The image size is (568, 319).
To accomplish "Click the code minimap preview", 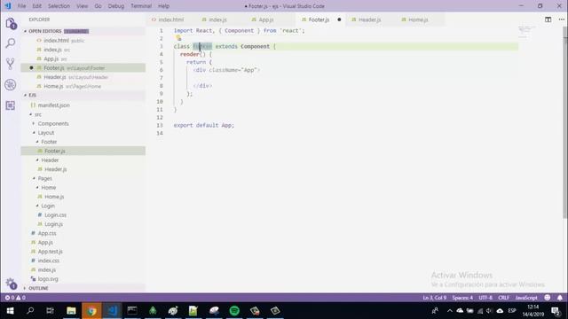I will click(526, 32).
